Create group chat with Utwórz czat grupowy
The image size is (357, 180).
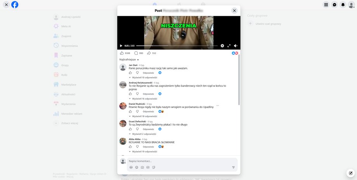265,24
